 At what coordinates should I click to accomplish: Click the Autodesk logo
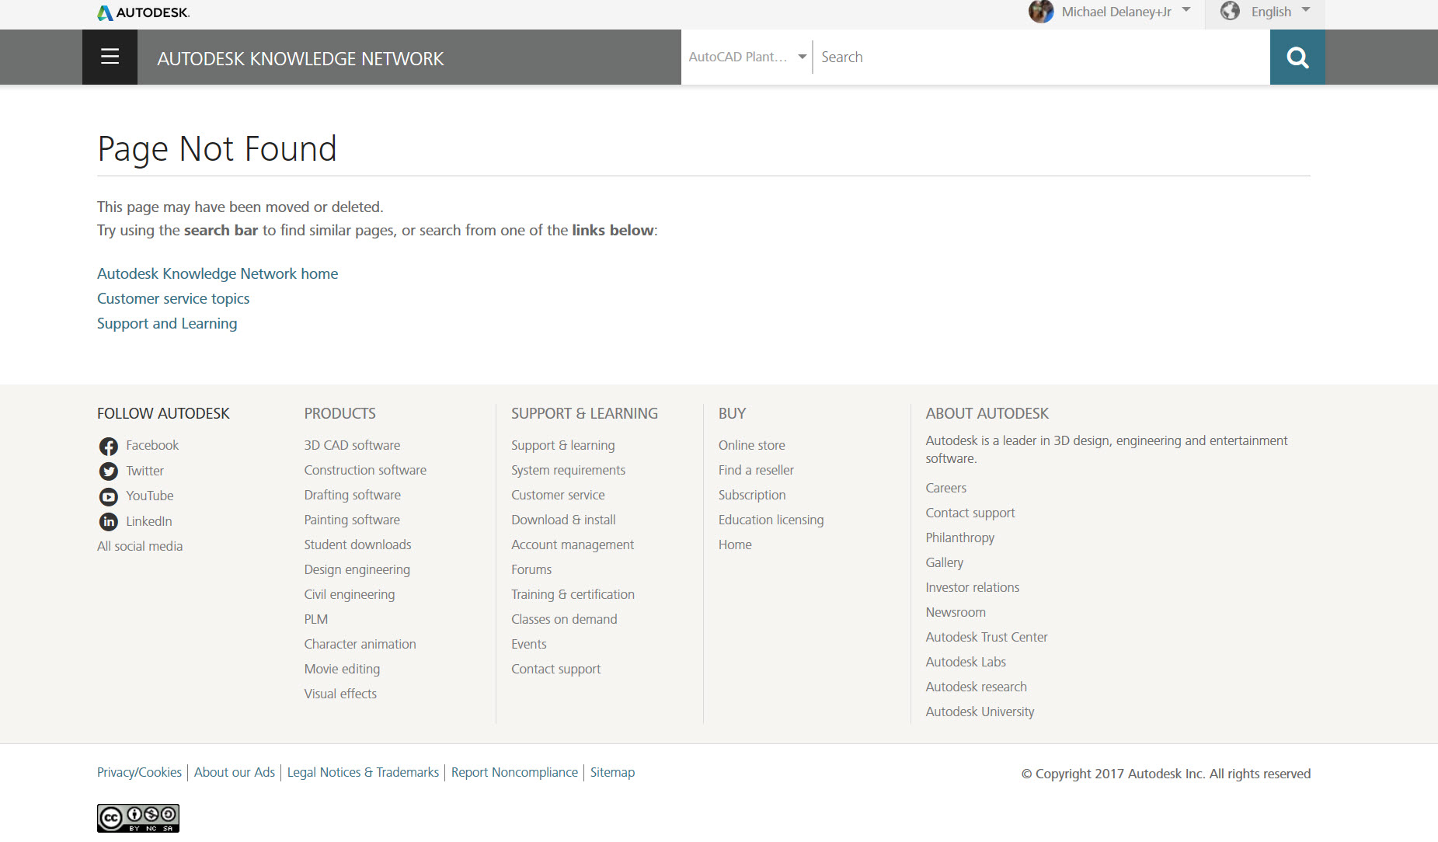pos(144,12)
